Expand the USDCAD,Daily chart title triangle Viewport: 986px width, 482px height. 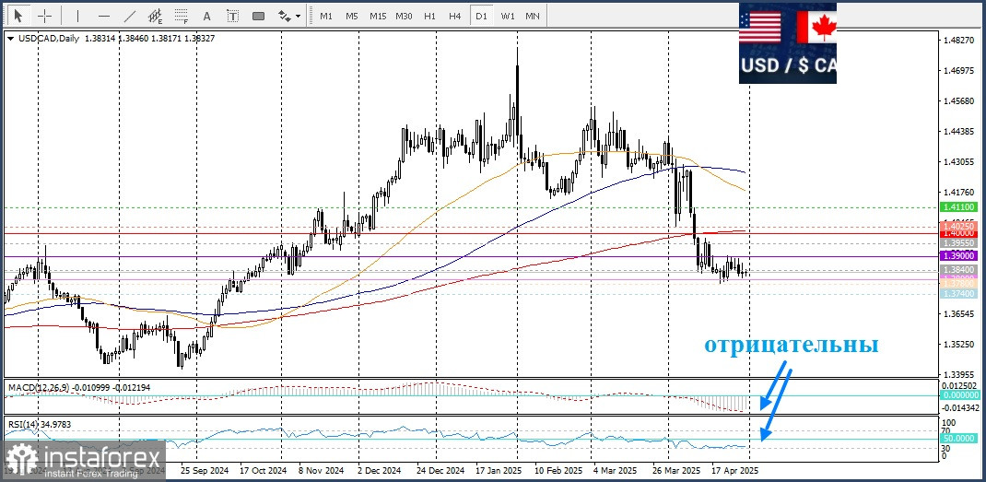10,39
